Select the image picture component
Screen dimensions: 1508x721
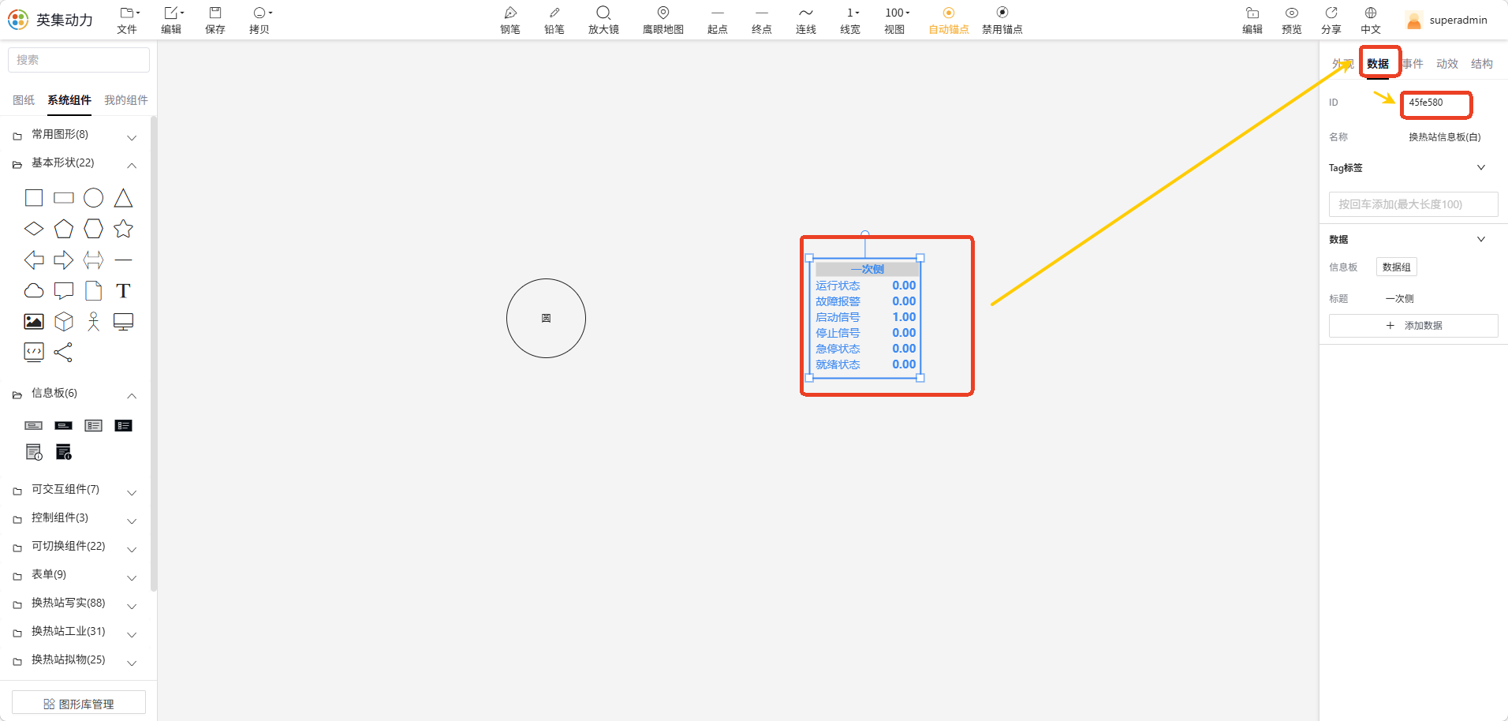point(34,322)
